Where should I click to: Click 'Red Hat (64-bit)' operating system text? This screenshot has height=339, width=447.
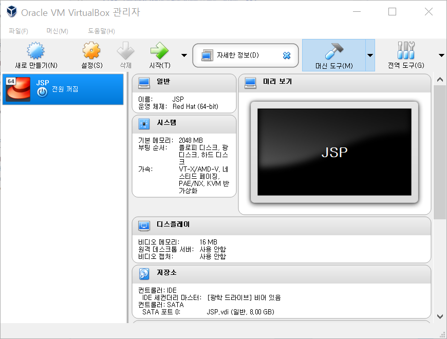tap(195, 106)
